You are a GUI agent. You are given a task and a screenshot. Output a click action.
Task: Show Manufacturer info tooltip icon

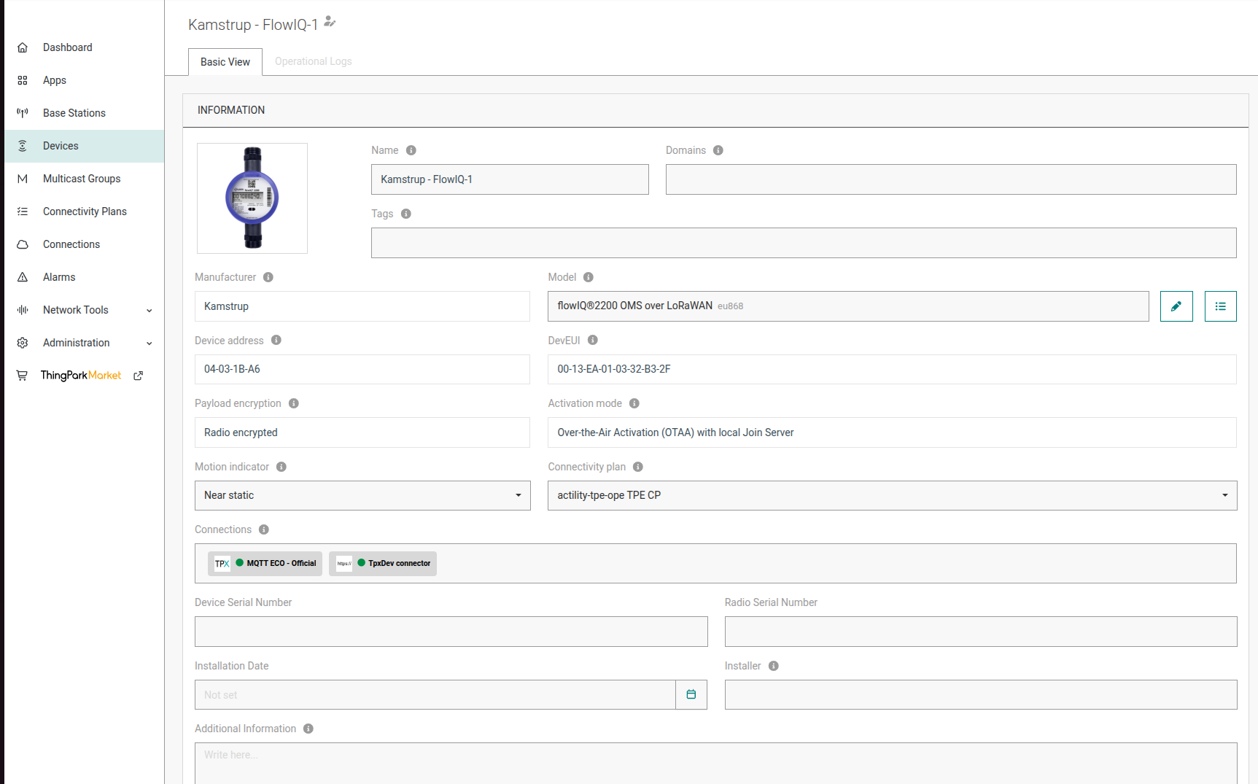click(x=268, y=277)
